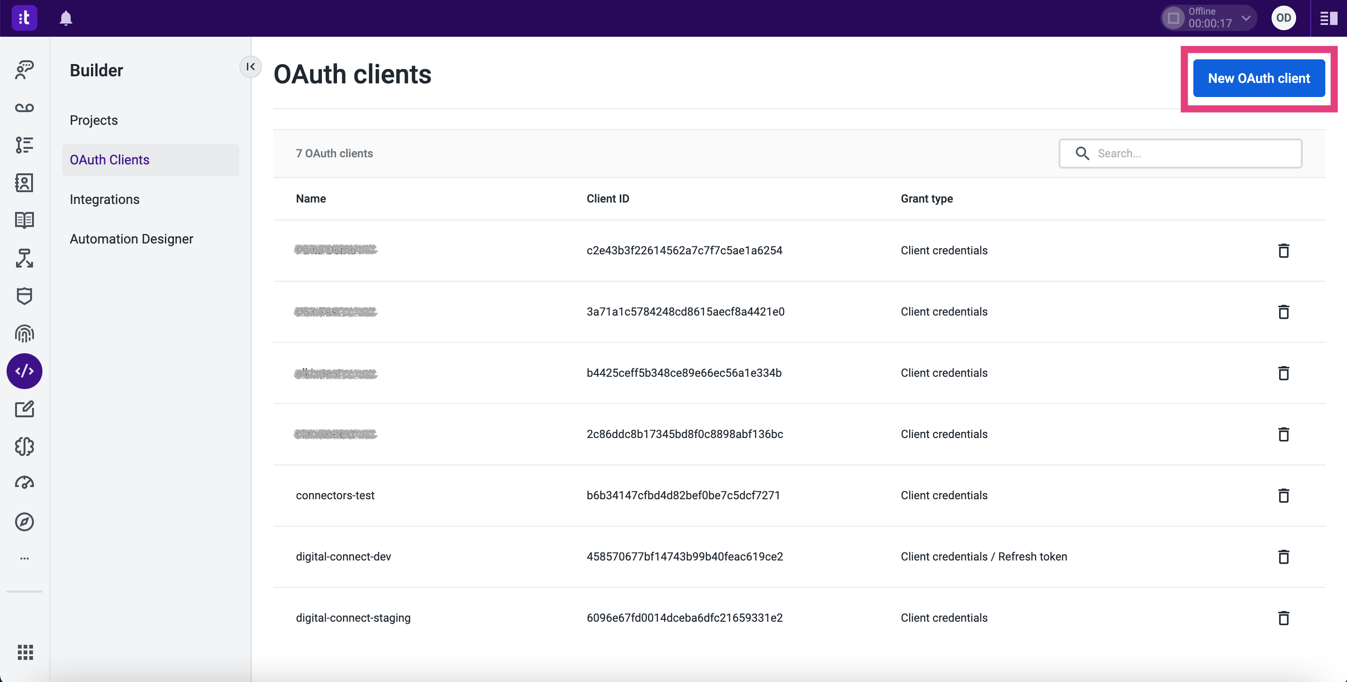Open notifications via the bell icon
The width and height of the screenshot is (1347, 682).
point(66,18)
